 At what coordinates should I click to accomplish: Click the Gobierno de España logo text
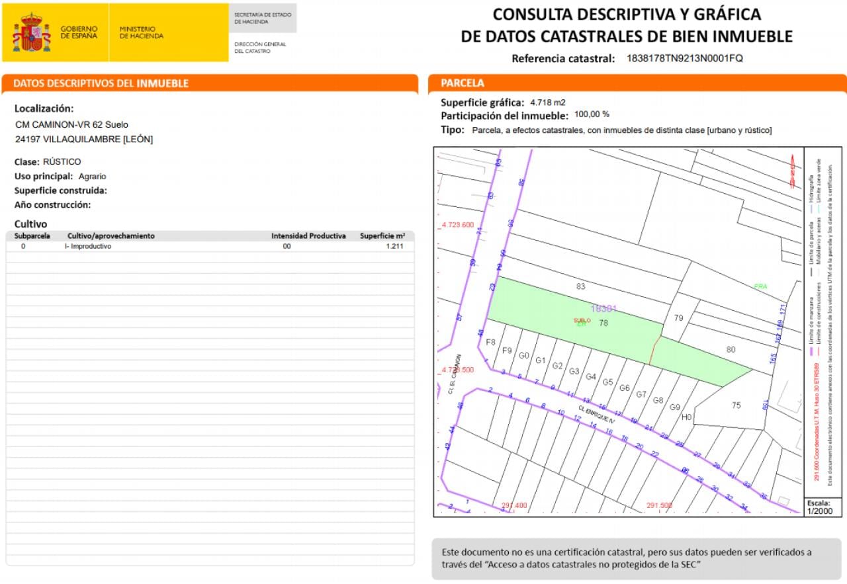(79, 32)
